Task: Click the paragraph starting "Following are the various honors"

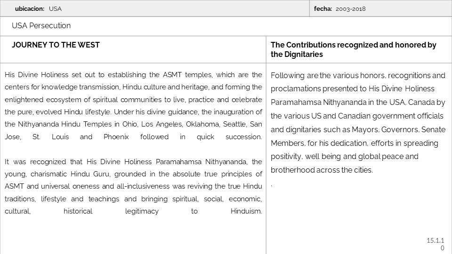Action: click(358, 122)
